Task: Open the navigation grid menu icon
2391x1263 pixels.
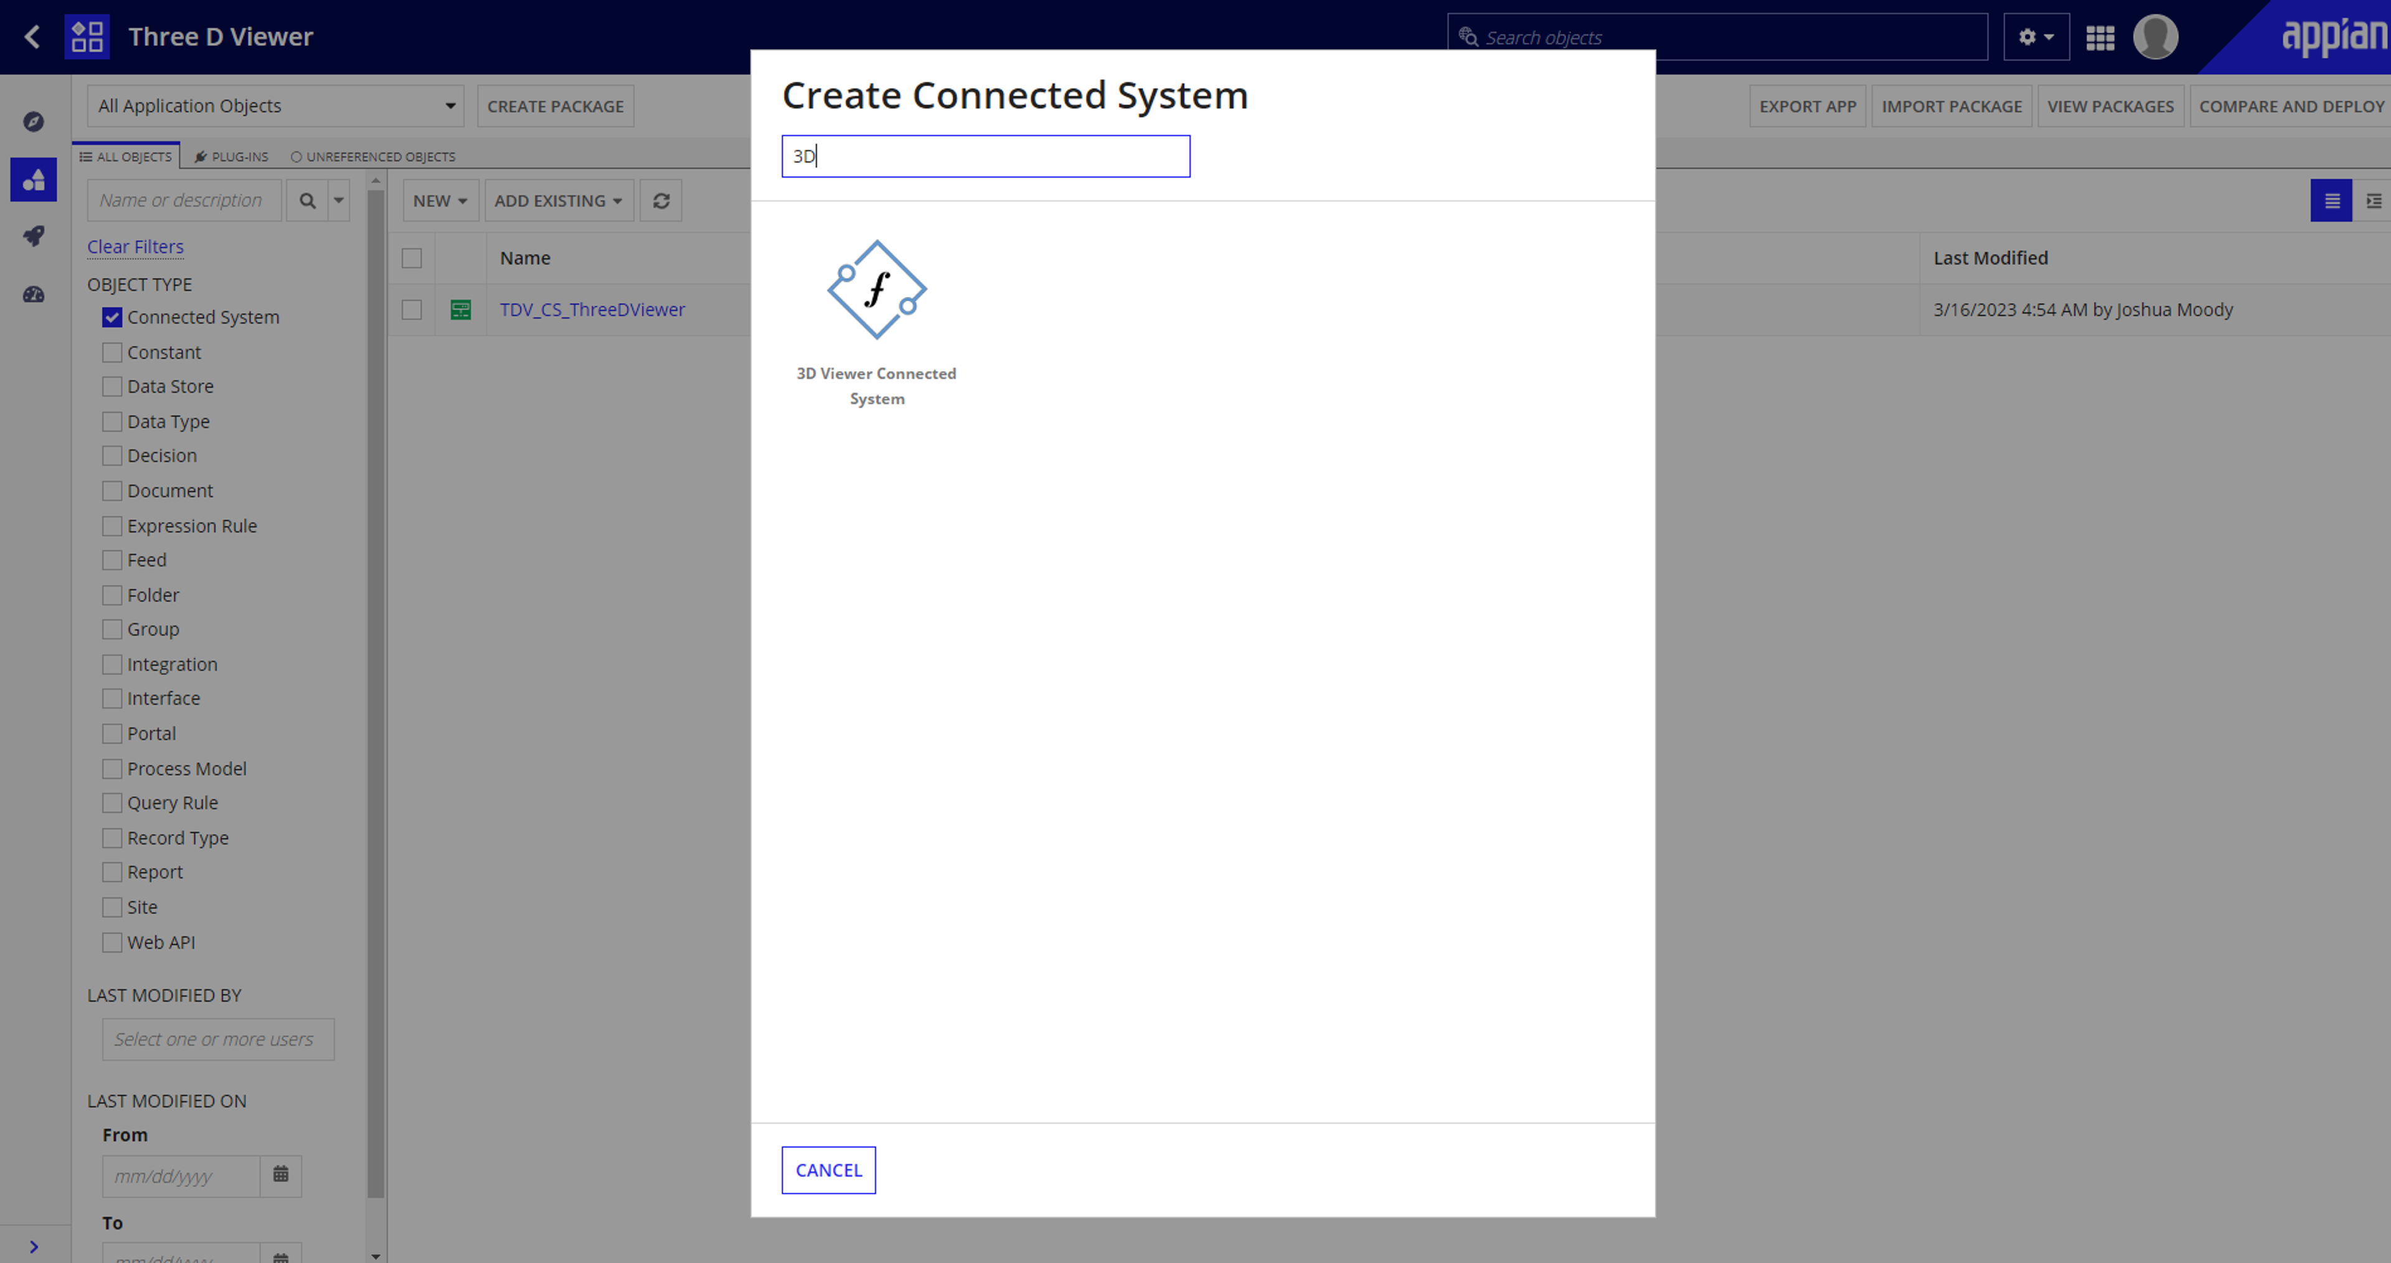Action: coord(2100,37)
